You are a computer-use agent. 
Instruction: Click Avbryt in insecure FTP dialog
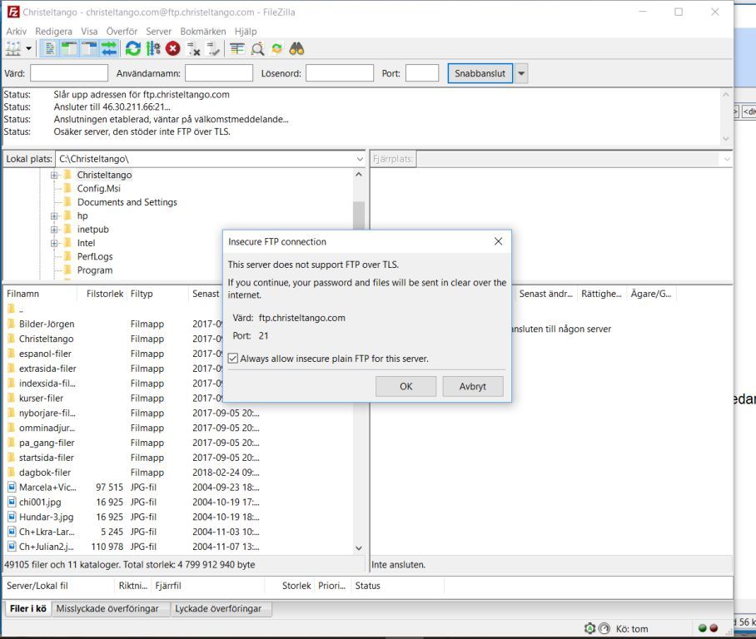pos(473,387)
